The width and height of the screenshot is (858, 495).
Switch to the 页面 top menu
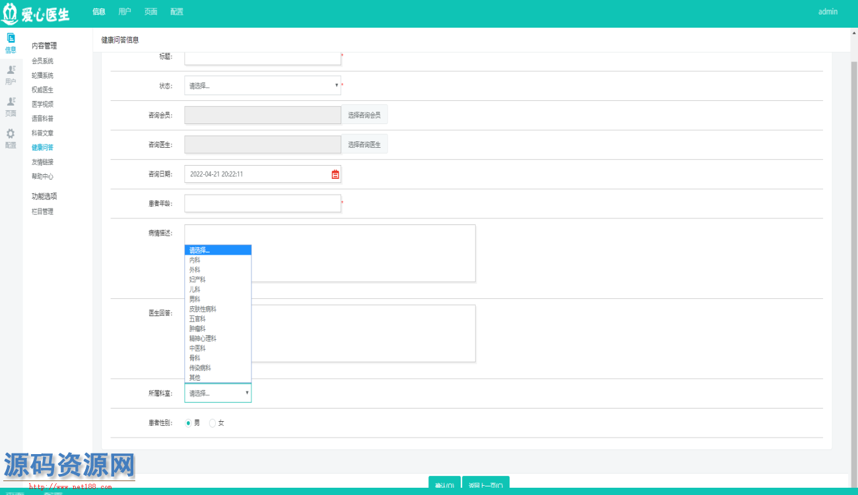coord(150,12)
